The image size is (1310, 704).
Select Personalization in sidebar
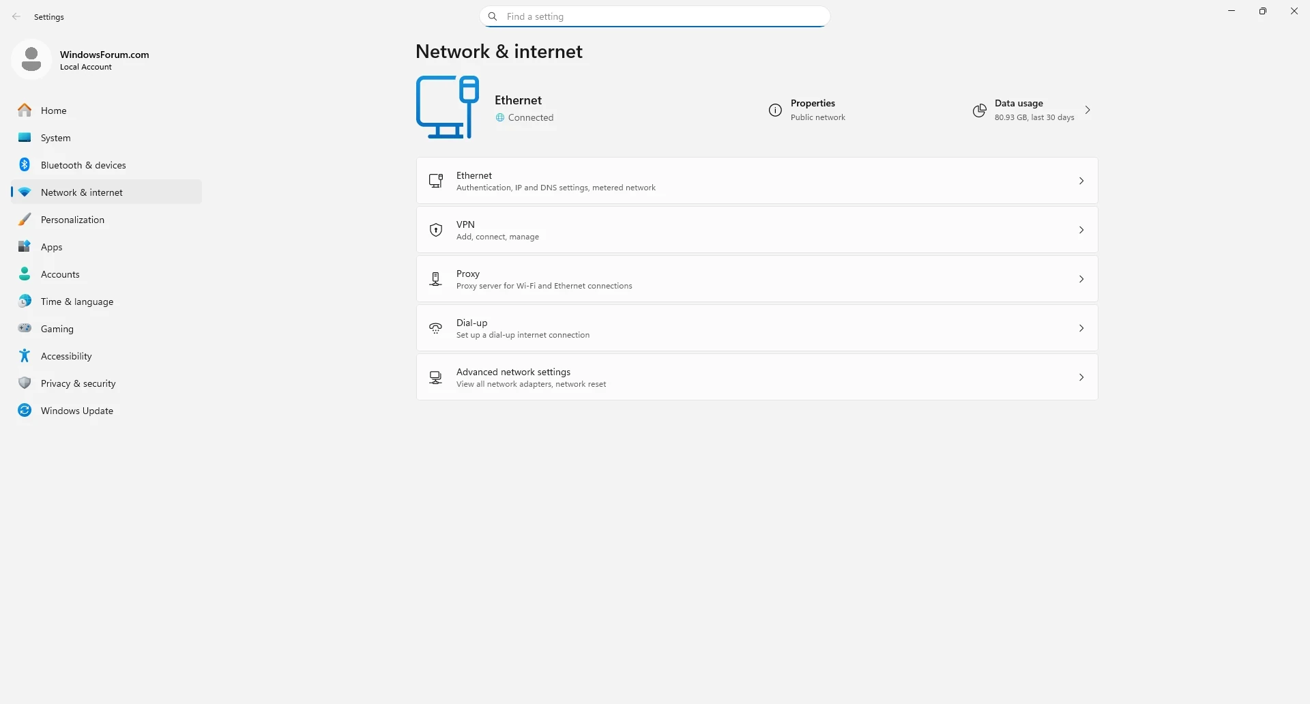point(106,219)
